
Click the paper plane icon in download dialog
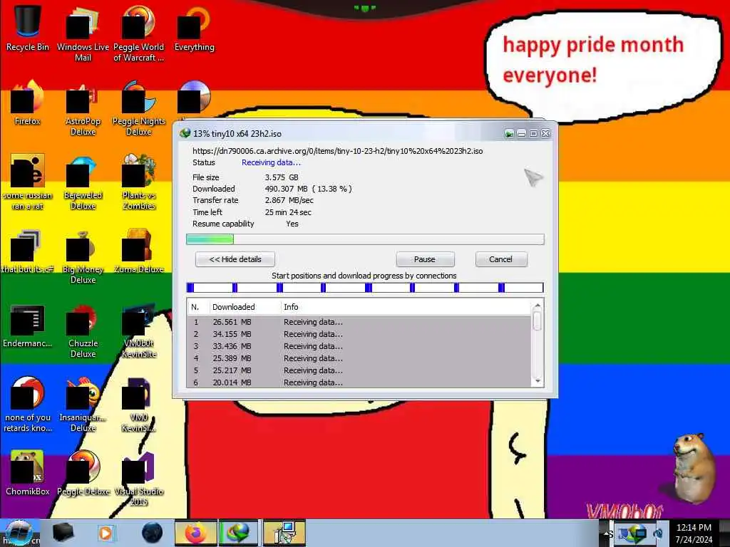(533, 177)
